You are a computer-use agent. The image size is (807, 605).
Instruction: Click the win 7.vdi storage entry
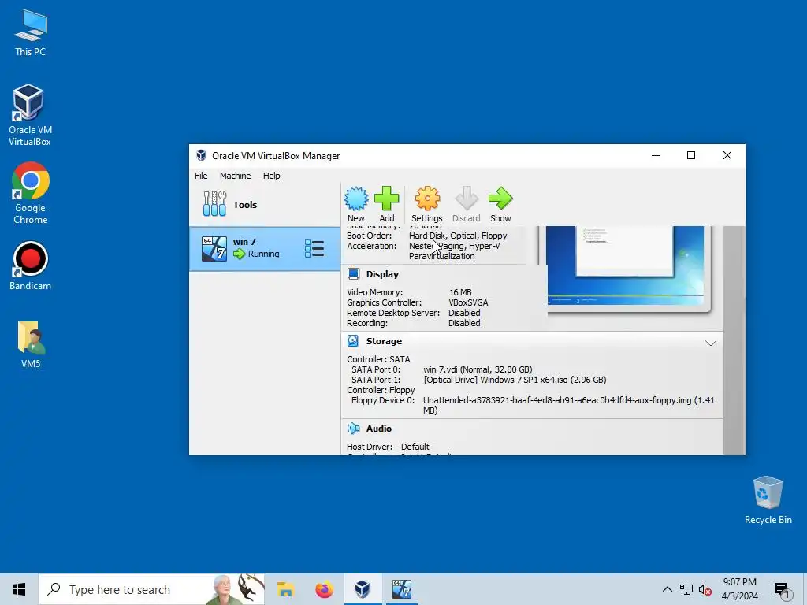(x=478, y=369)
